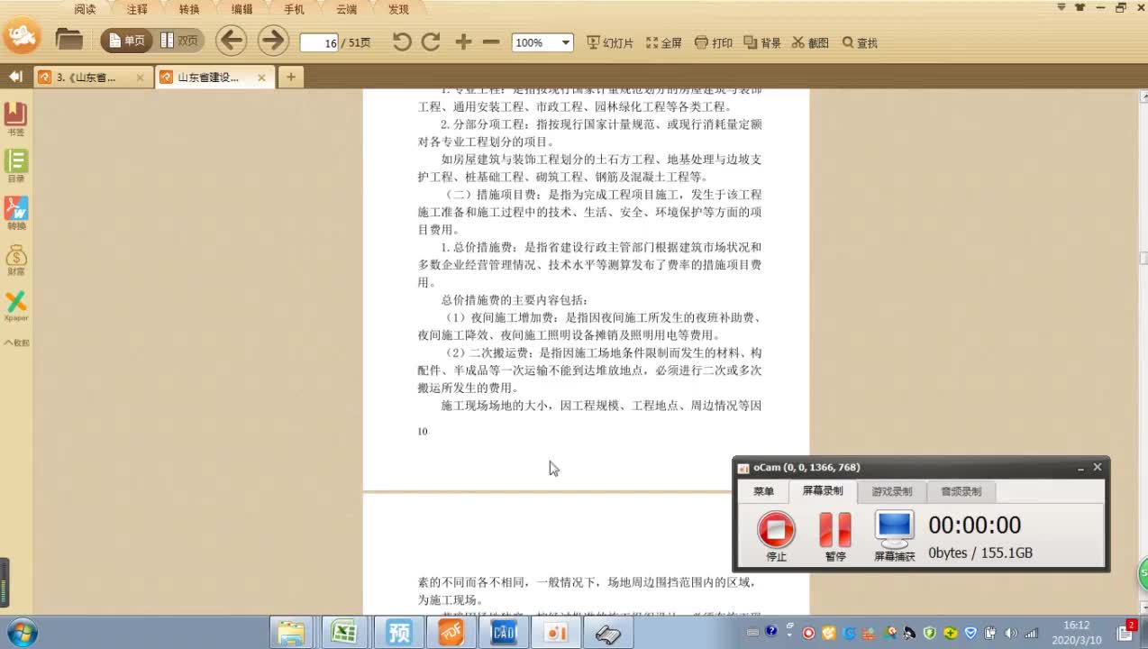Open the PDF-to-Word convert (转换) sidebar tool
1148x649 pixels.
point(16,214)
